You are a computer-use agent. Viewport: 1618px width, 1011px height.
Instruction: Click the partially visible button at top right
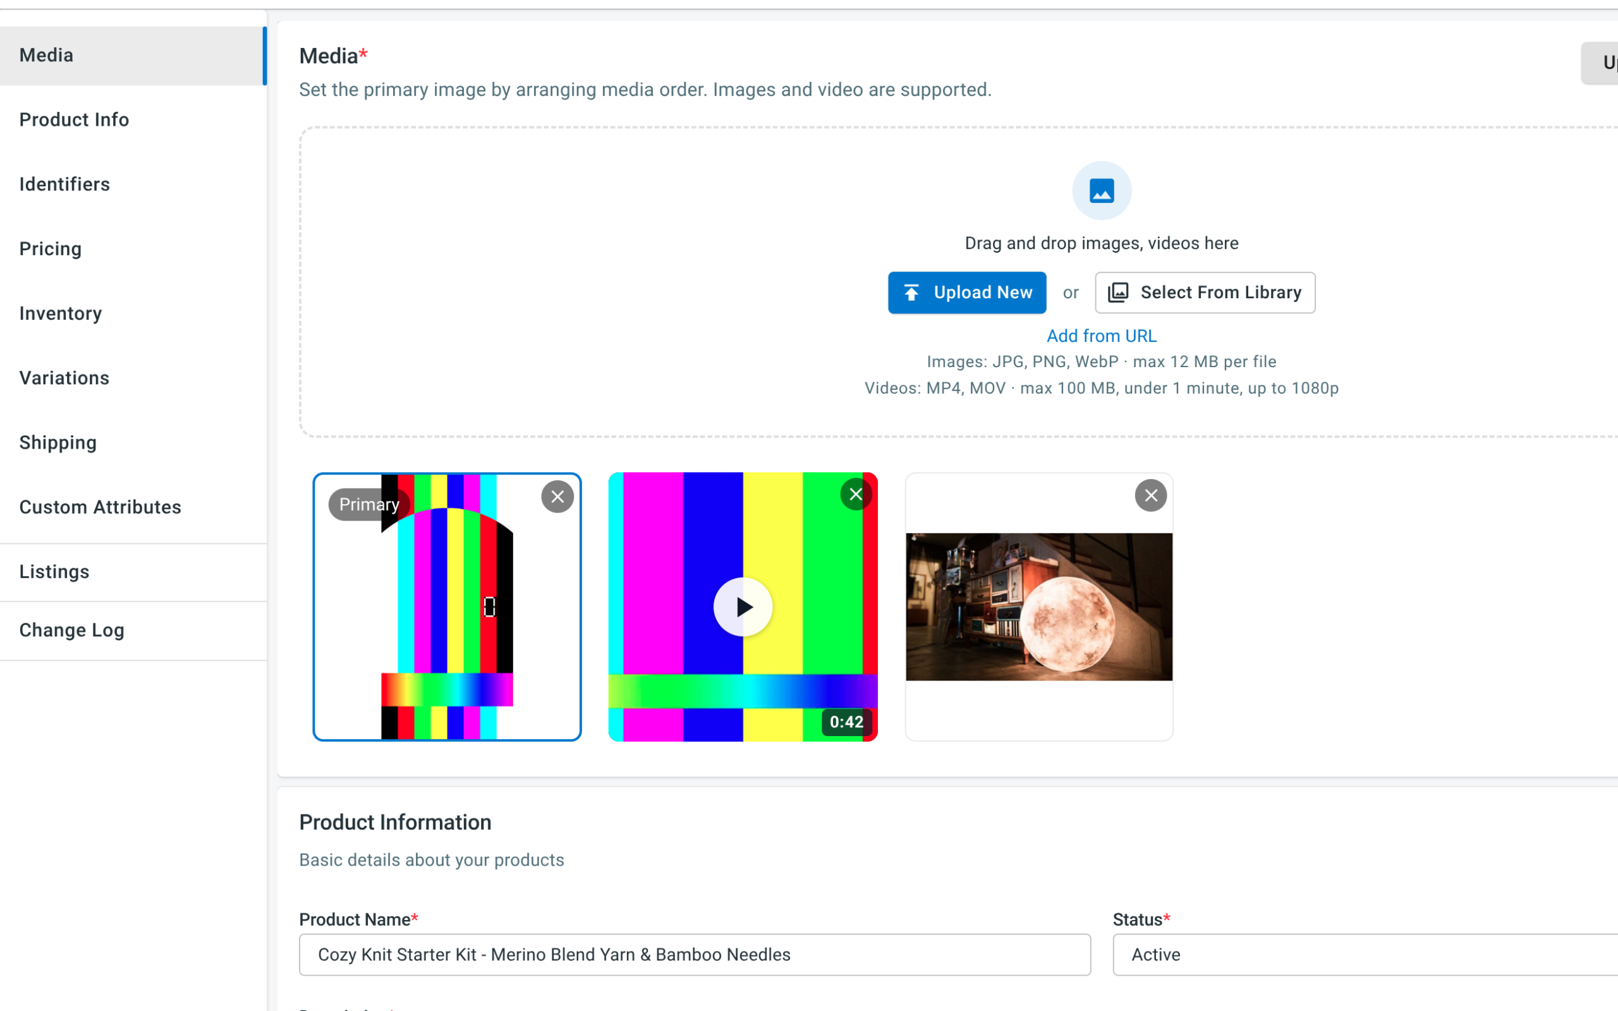pyautogui.click(x=1599, y=63)
